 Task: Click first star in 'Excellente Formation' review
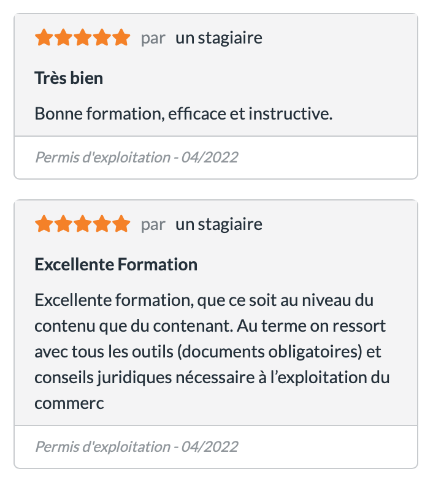(x=44, y=224)
